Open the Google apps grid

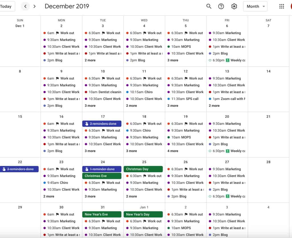[281, 6]
